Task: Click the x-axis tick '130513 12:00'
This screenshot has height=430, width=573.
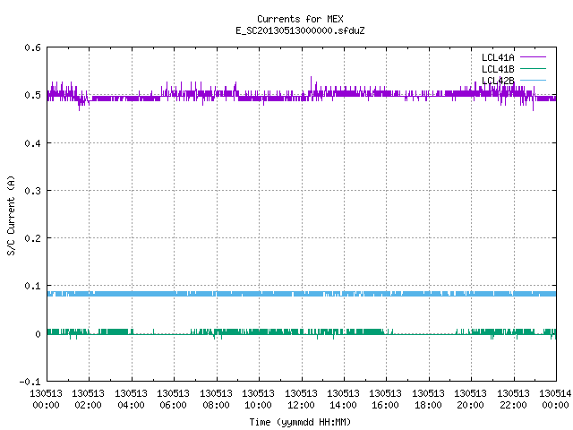Action: (x=301, y=400)
